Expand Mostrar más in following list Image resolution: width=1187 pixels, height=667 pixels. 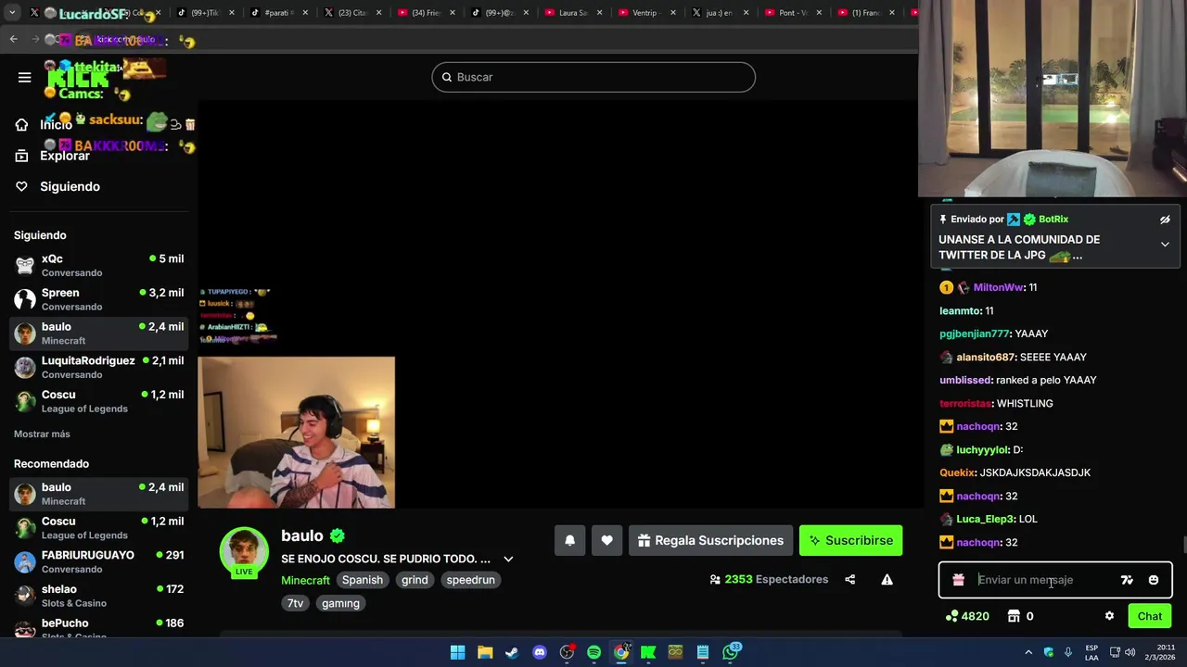(42, 434)
